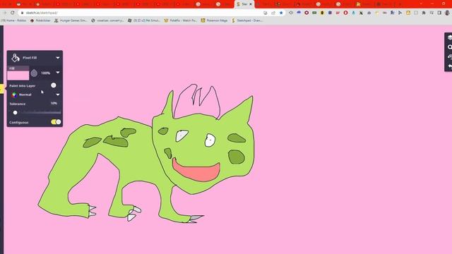Toggle the Contiguous switch off
The width and height of the screenshot is (452, 254).
[x=56, y=122]
